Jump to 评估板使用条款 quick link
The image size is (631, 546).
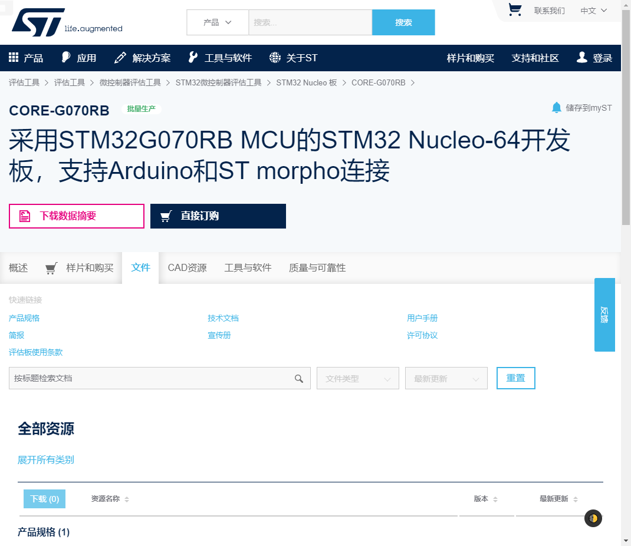tap(36, 352)
